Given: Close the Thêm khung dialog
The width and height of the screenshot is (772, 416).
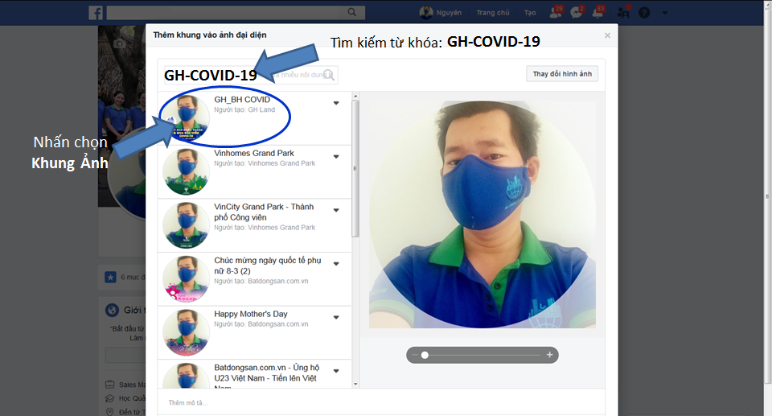Looking at the screenshot, I should pyautogui.click(x=607, y=35).
